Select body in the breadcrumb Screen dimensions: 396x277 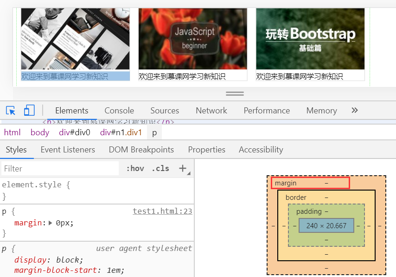pos(40,132)
